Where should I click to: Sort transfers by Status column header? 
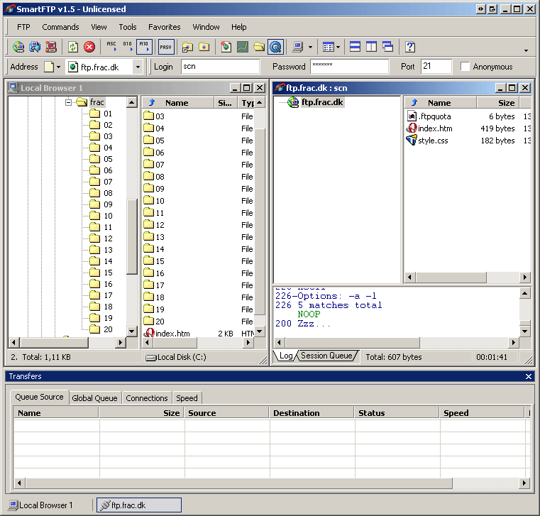[397, 413]
